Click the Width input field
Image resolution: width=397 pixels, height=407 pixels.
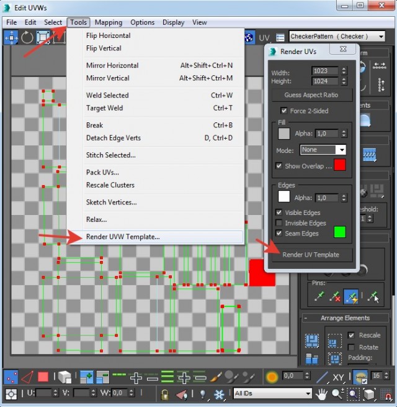[x=325, y=71]
